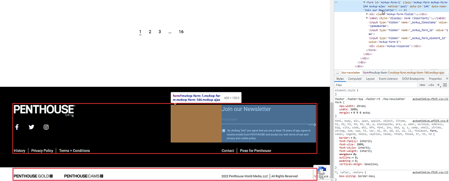This screenshot has width=449, height=181.
Task: Go to pagination page 2
Action: pyautogui.click(x=150, y=32)
